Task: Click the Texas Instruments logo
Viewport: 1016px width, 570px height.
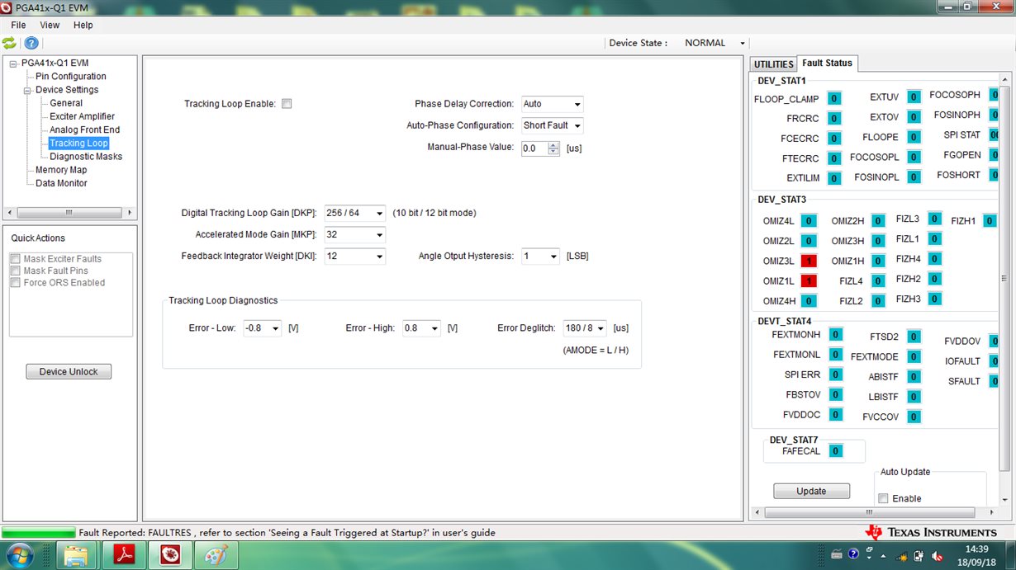Action: coord(931,532)
